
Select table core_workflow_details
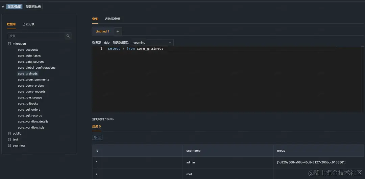point(33,121)
